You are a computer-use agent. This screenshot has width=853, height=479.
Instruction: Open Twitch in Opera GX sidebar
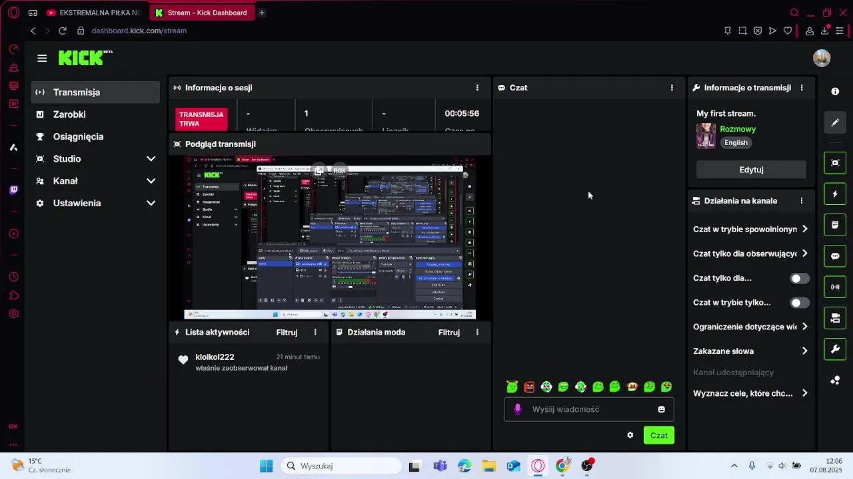pyautogui.click(x=13, y=190)
